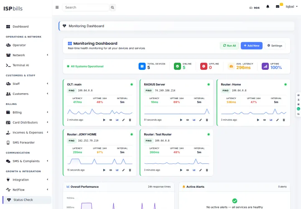Open chart for Router: JONY HOME
The height and width of the screenshot is (209, 301).
tap(117, 170)
